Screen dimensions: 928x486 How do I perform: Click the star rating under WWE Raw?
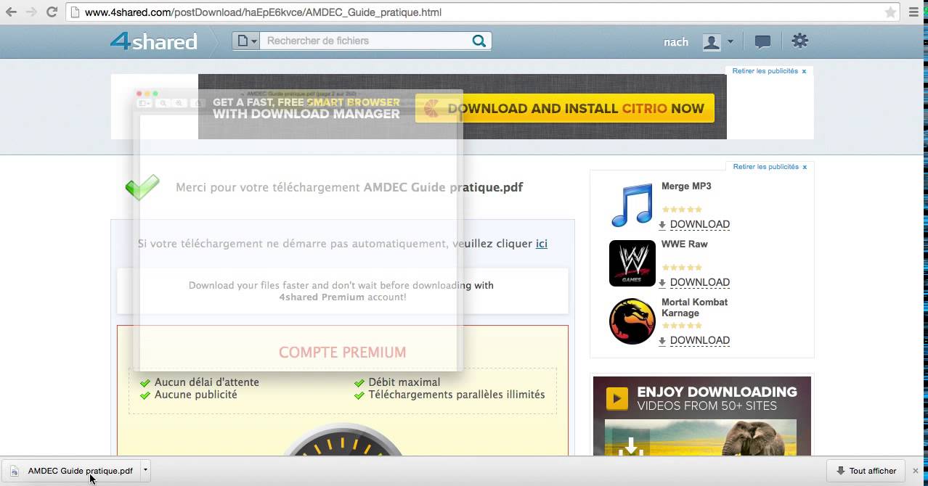(682, 268)
